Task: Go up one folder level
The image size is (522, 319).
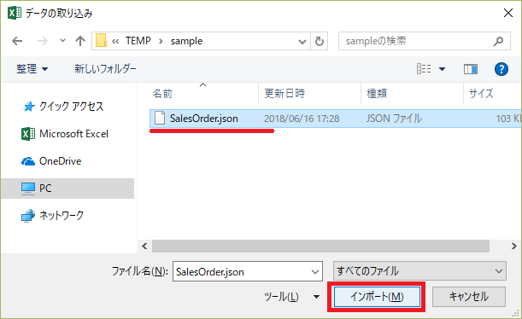Action: point(80,41)
